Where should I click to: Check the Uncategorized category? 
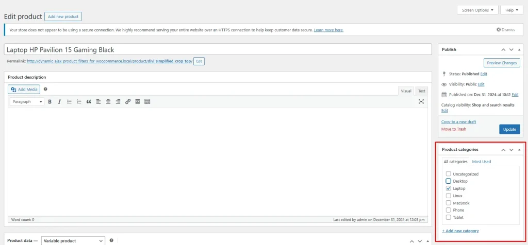448,174
